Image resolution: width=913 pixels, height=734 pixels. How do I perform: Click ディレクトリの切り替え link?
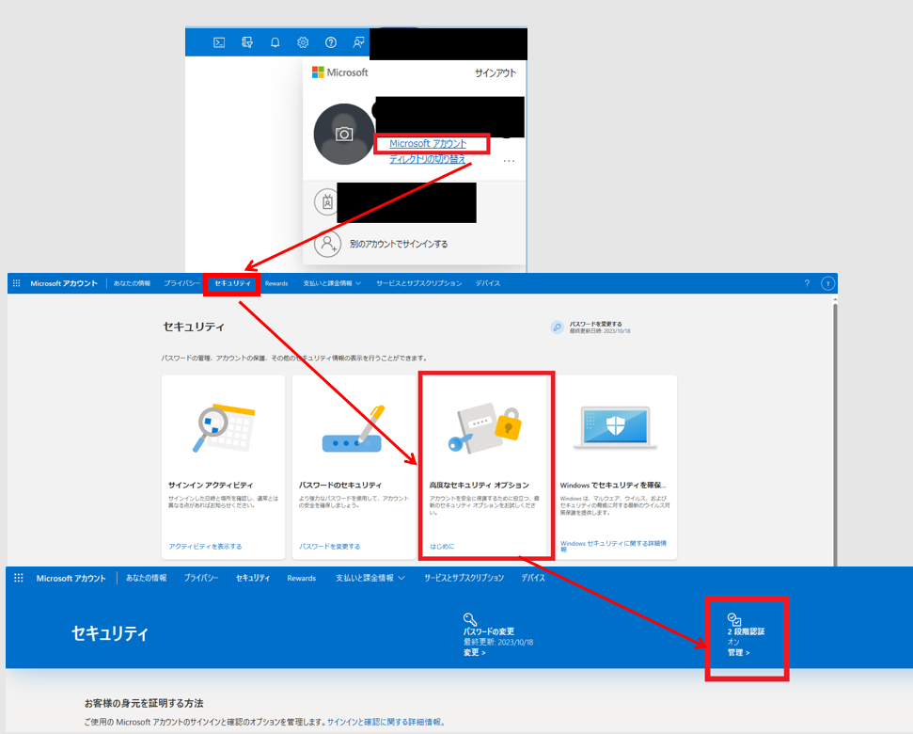pos(428,159)
